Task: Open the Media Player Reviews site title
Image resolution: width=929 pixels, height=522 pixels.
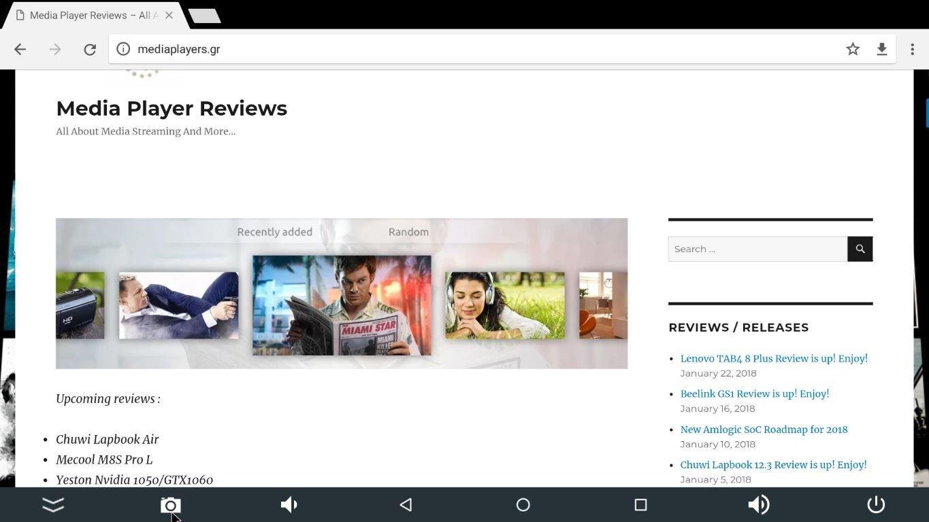Action: coord(172,108)
